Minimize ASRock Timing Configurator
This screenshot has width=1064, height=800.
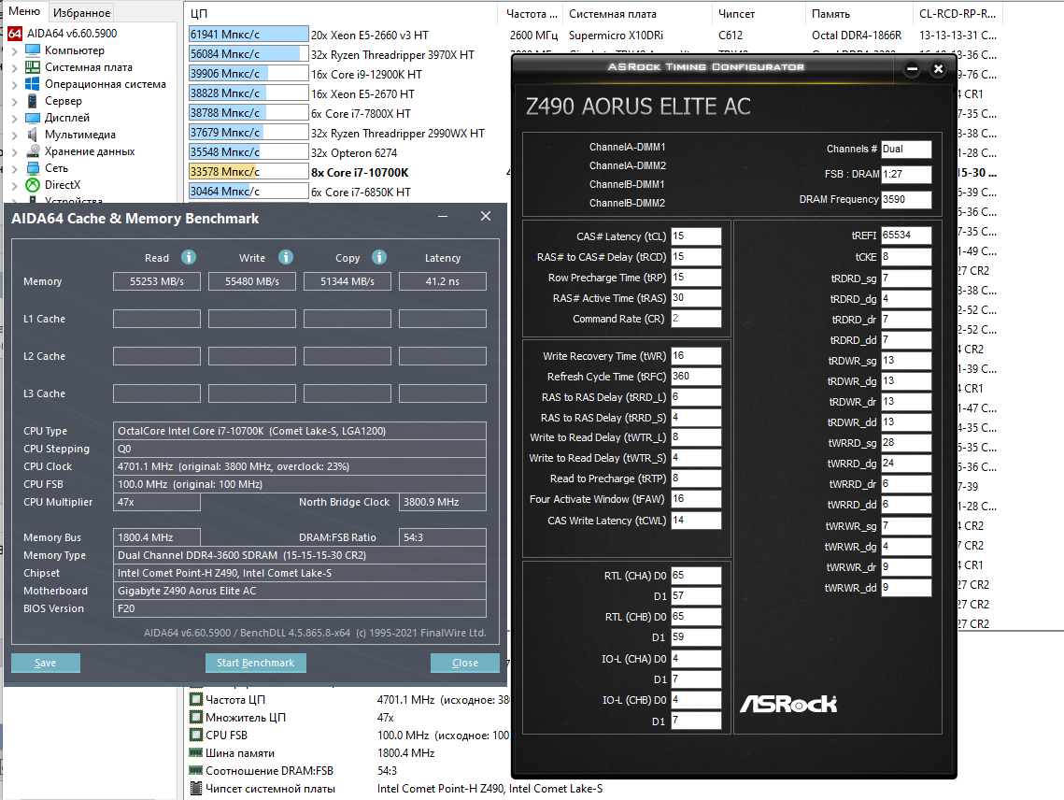pyautogui.click(x=912, y=68)
